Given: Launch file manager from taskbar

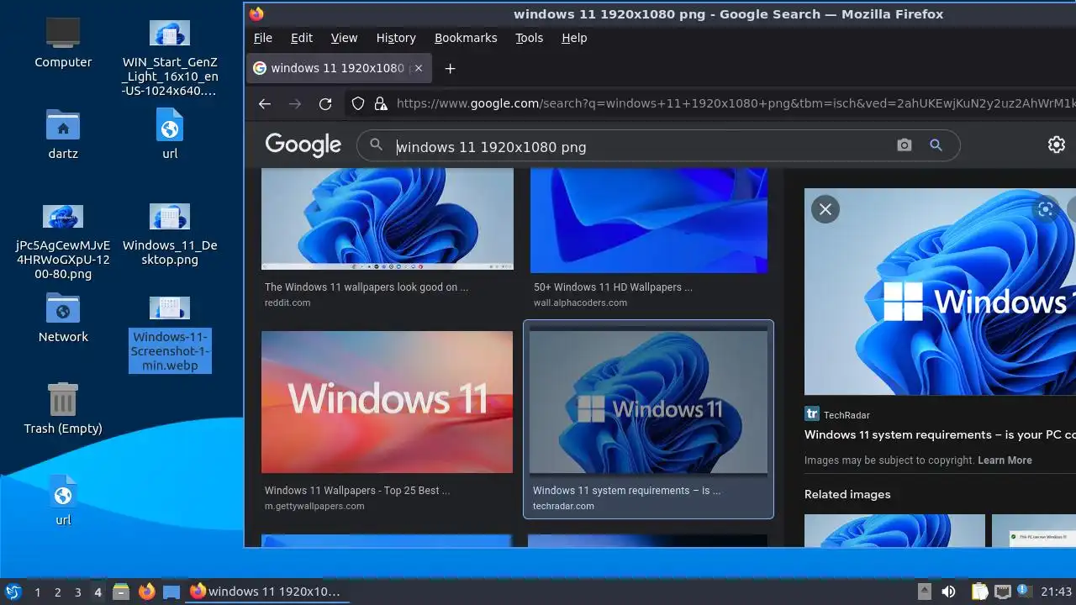Looking at the screenshot, I should tap(121, 592).
